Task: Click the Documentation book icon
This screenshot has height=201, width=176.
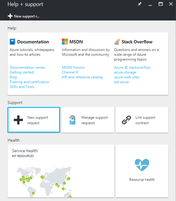Action: (x=13, y=42)
